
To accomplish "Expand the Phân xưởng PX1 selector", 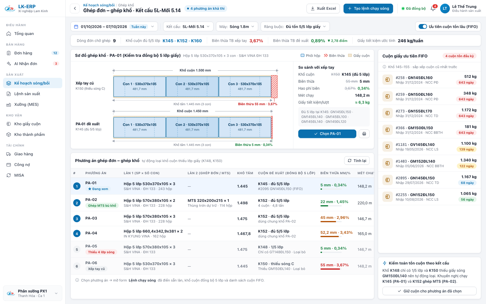I will pos(33,293).
